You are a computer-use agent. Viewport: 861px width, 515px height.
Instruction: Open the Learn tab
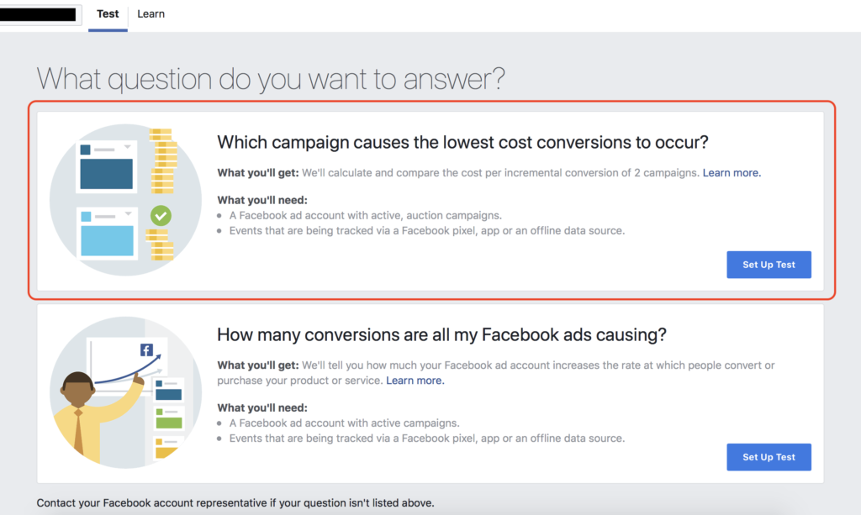tap(151, 14)
